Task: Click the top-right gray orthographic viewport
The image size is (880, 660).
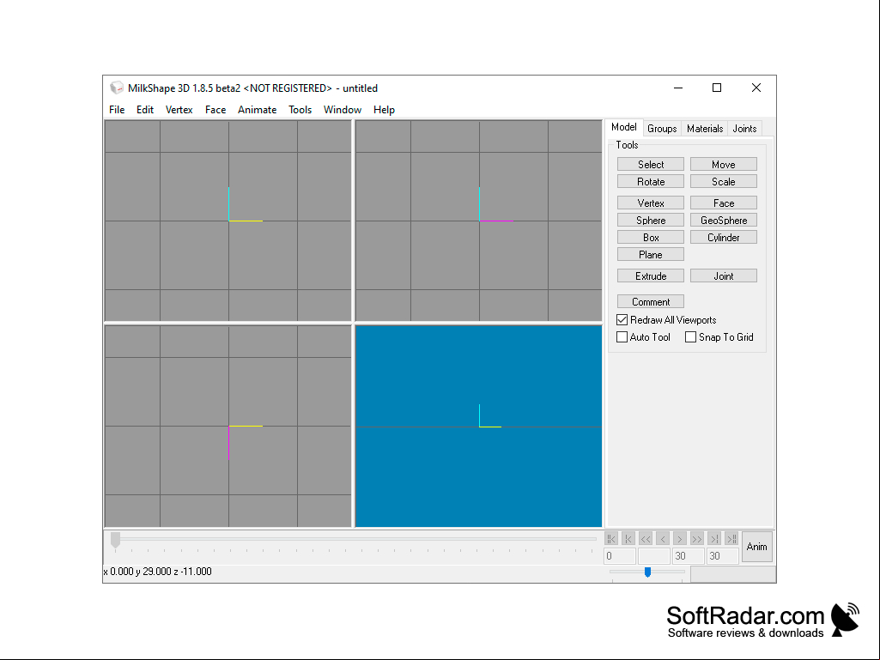Action: click(479, 221)
